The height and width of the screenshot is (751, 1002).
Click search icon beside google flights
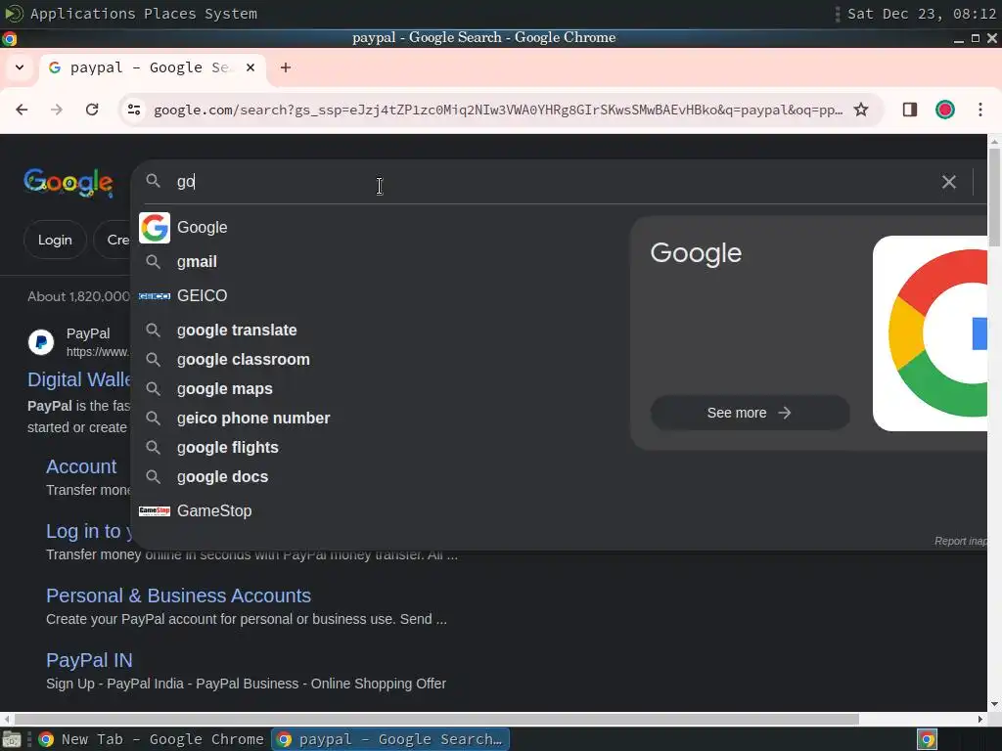153,448
